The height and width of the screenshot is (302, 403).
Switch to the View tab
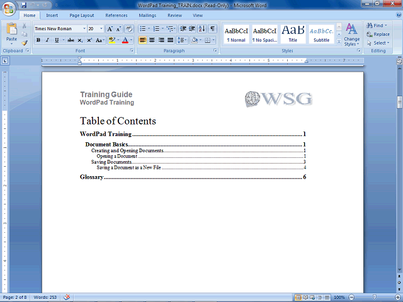[198, 15]
